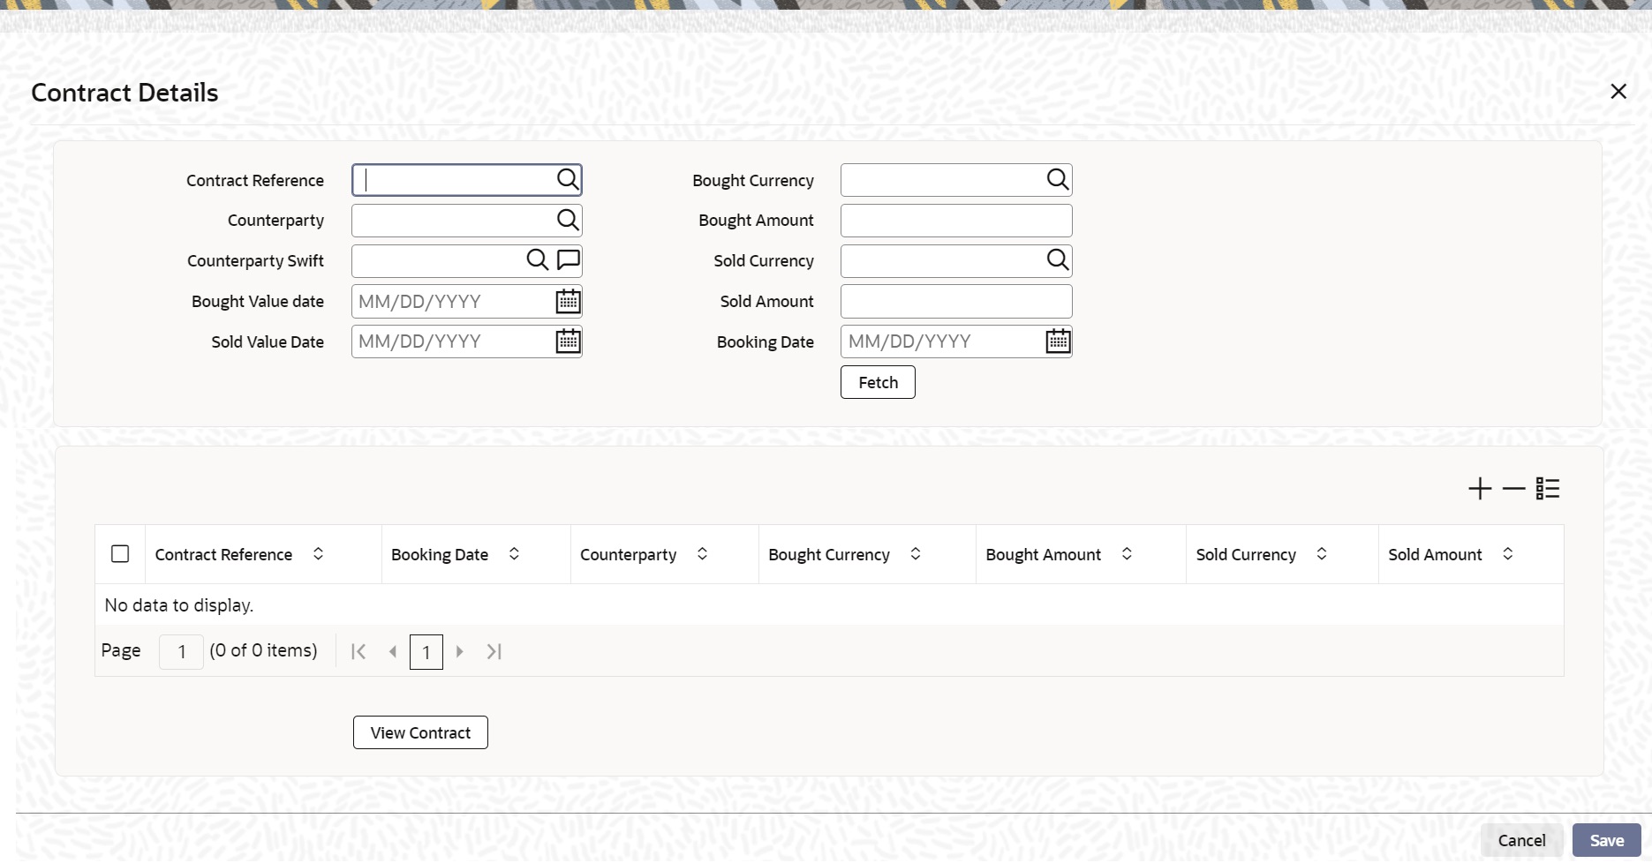
Task: Sort table by Sold Currency column
Action: tap(1322, 554)
